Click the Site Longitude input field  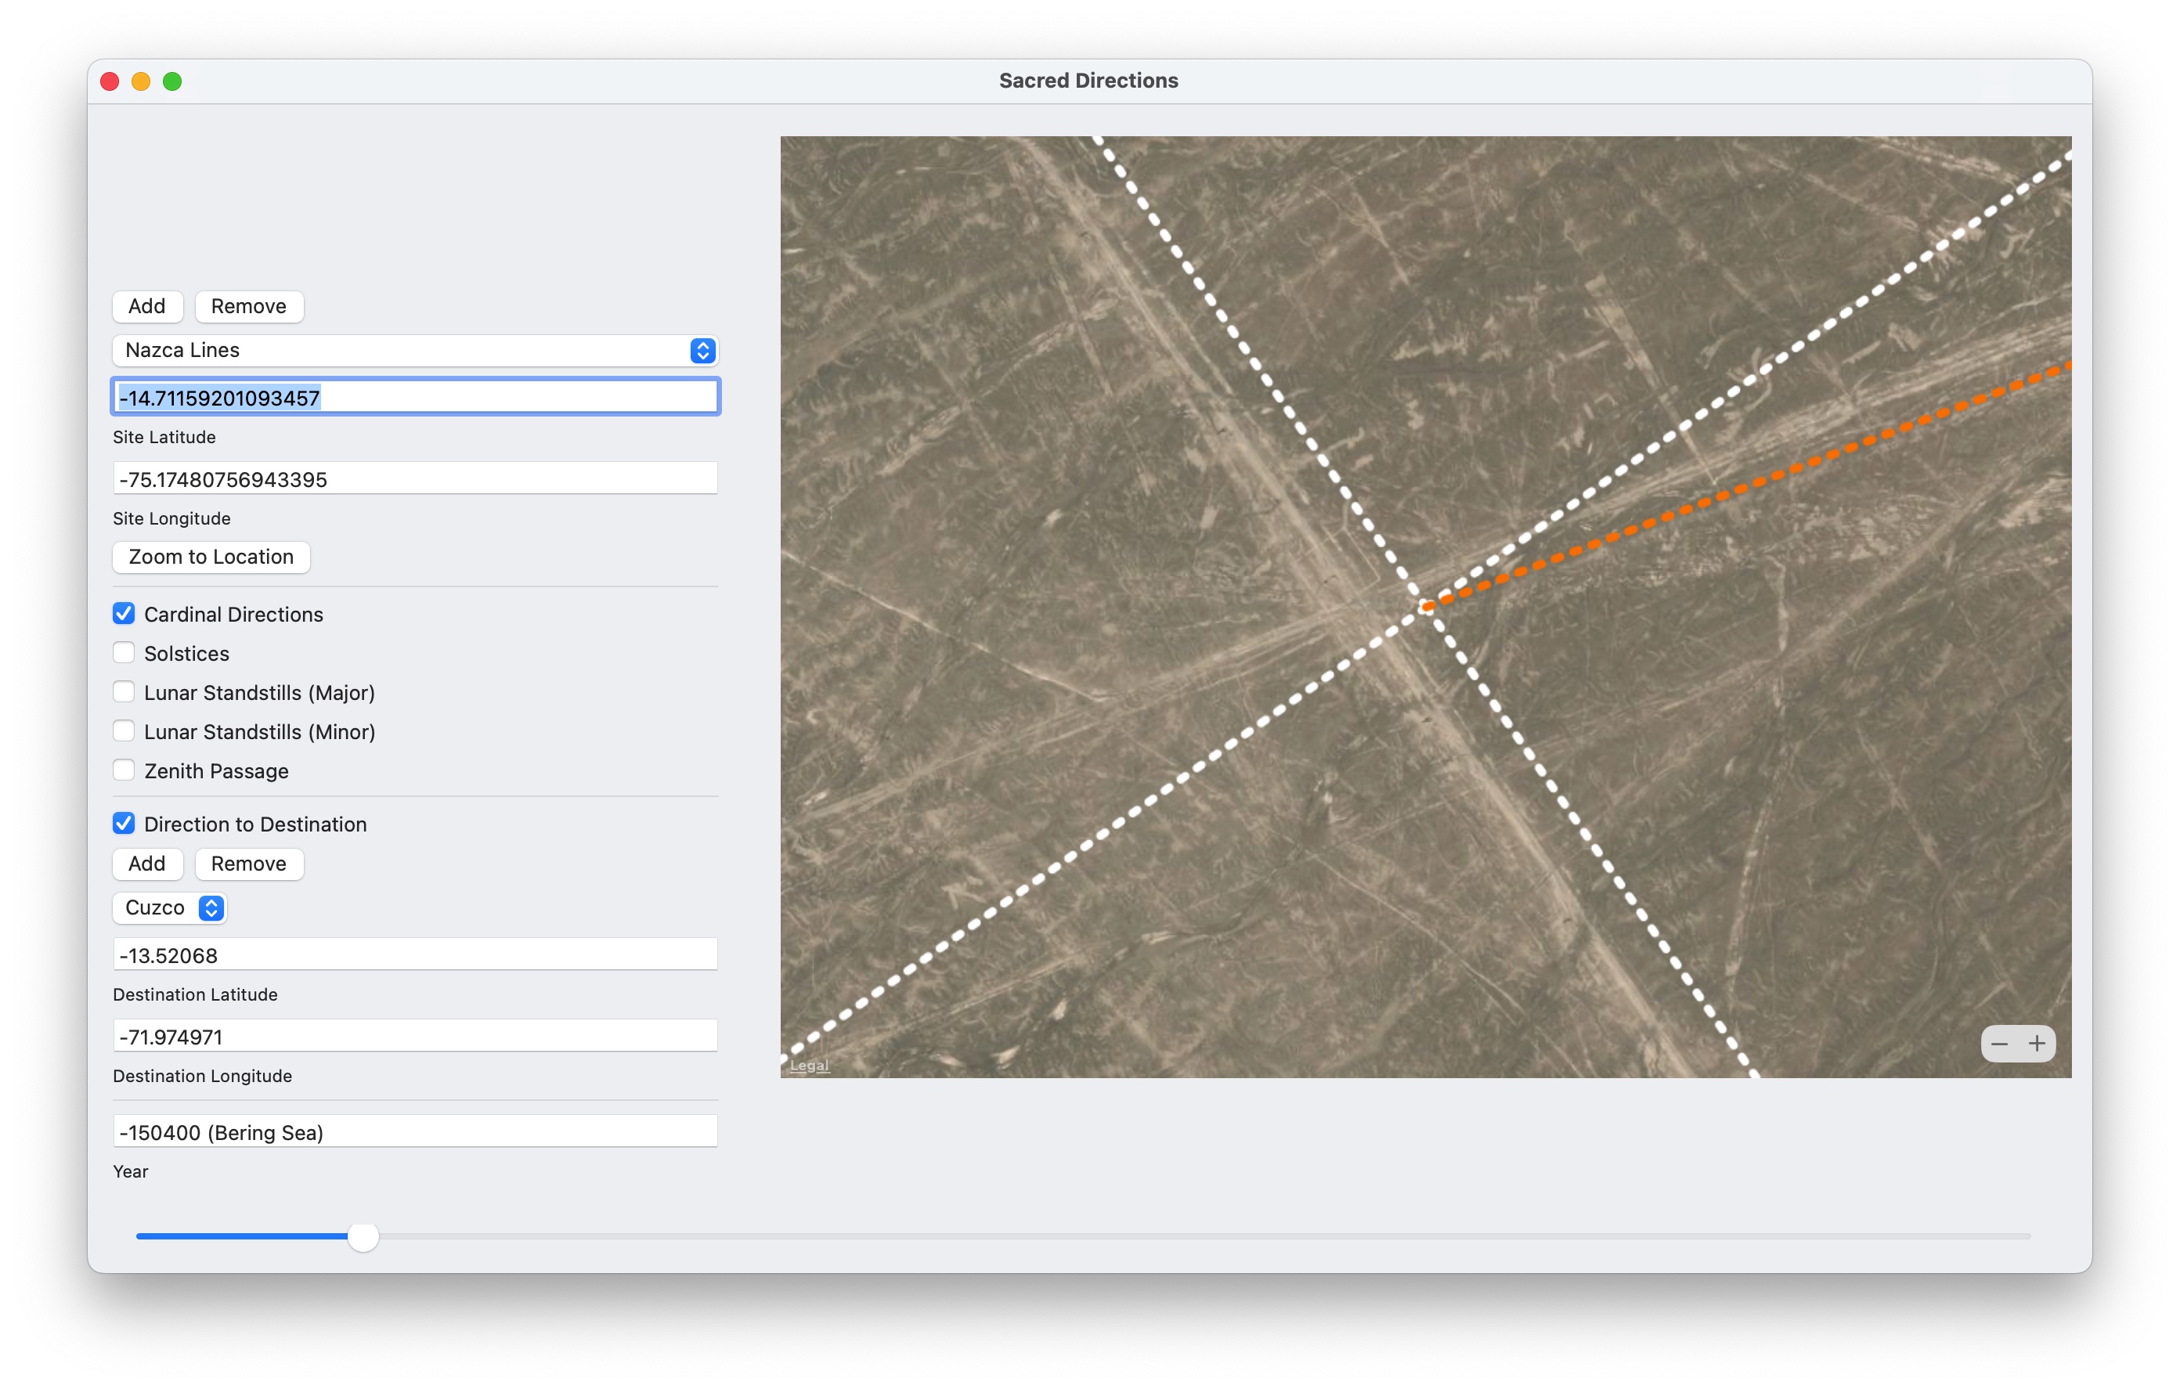click(415, 479)
